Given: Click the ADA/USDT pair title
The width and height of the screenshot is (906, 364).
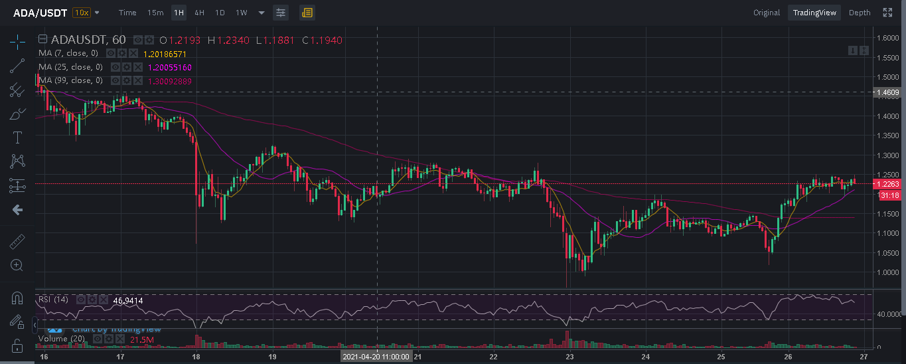Looking at the screenshot, I should [x=40, y=13].
